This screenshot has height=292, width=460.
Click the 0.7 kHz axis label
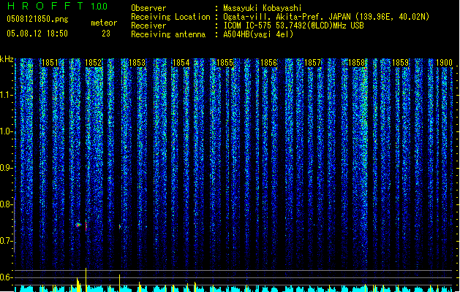pos(6,241)
